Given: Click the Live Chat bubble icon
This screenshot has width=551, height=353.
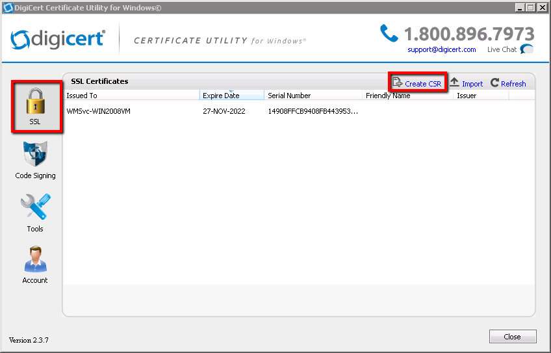Looking at the screenshot, I should (527, 49).
